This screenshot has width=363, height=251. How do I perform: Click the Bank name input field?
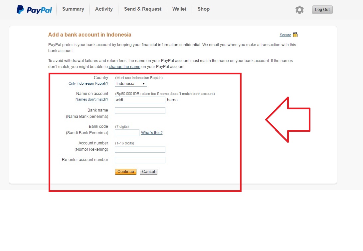140,111
